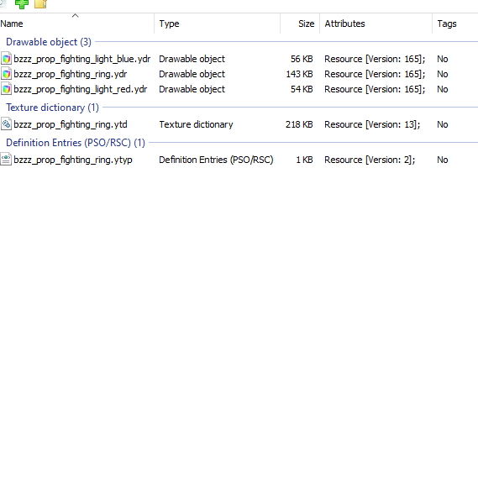
Task: Sort files by the Attributes column
Action: tap(376, 24)
